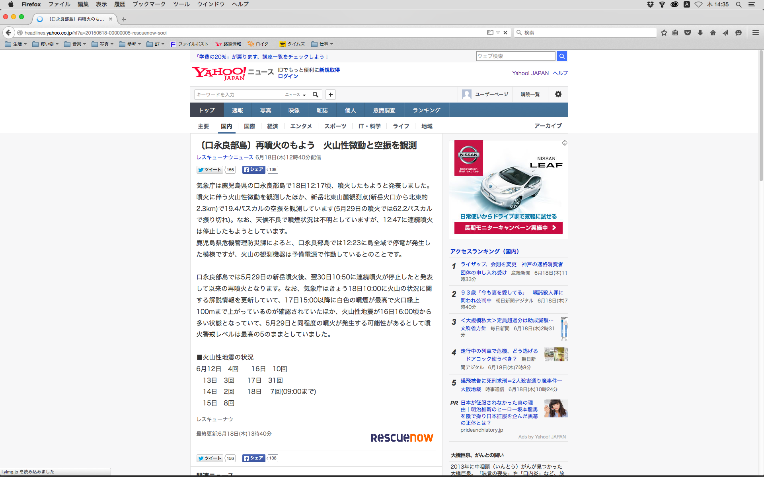Image resolution: width=764 pixels, height=477 pixels.
Task: Expand the 仕事 bookmarks folder
Action: [x=322, y=44]
